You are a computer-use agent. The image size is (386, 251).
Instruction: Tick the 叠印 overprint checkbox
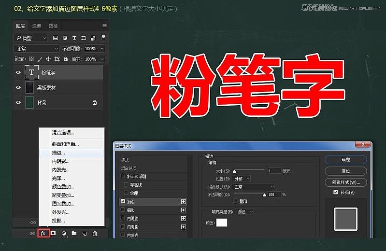click(x=235, y=201)
